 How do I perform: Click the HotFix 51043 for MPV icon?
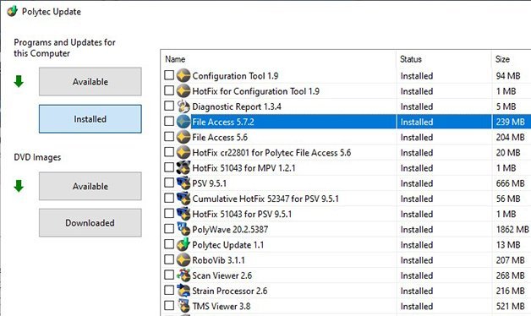pyautogui.click(x=183, y=168)
